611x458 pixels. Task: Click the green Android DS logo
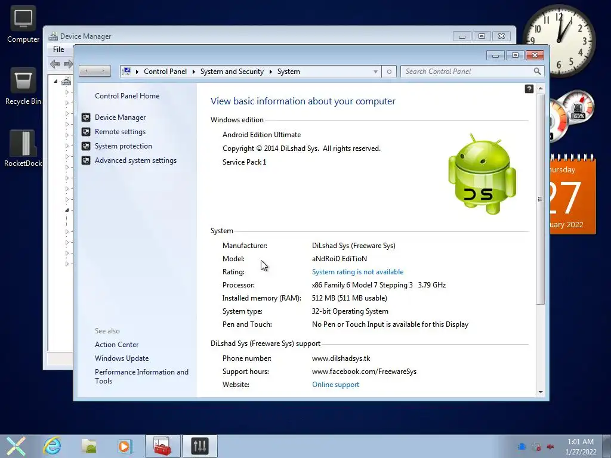tap(482, 174)
